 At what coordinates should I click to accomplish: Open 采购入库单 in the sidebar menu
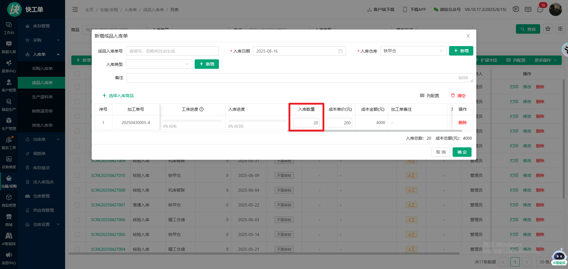coord(42,69)
